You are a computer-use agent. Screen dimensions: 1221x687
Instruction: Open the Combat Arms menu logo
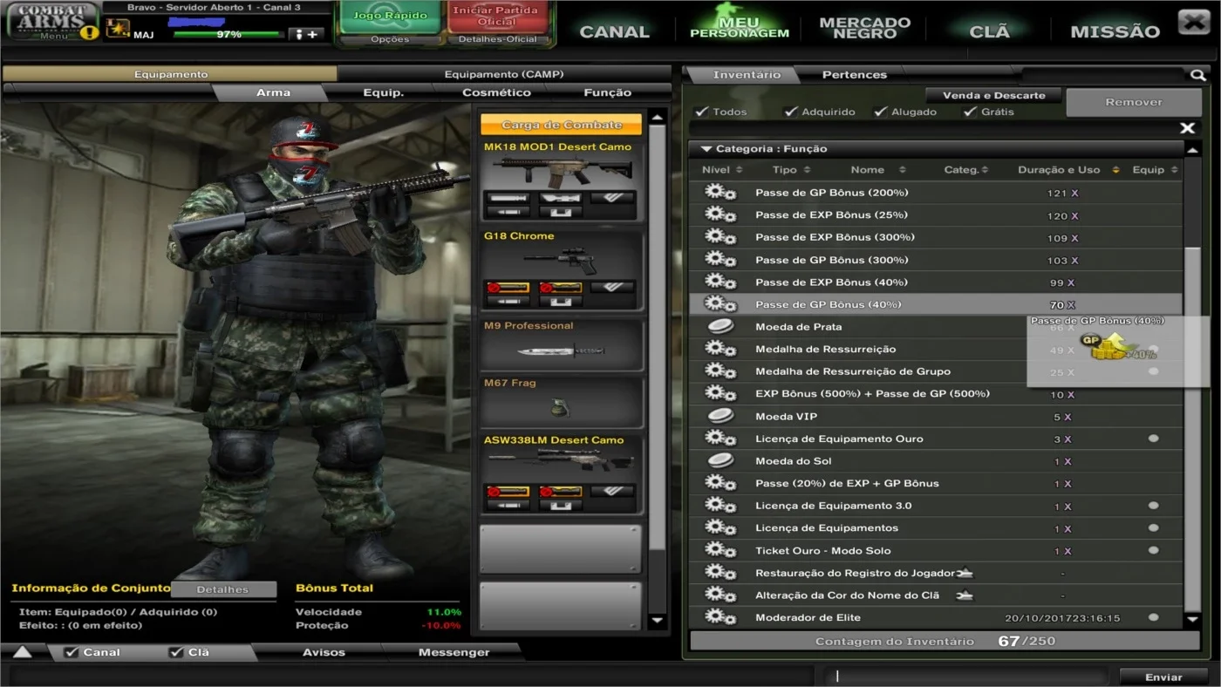[x=51, y=19]
